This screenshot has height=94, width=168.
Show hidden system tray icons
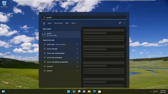pos(151,91)
